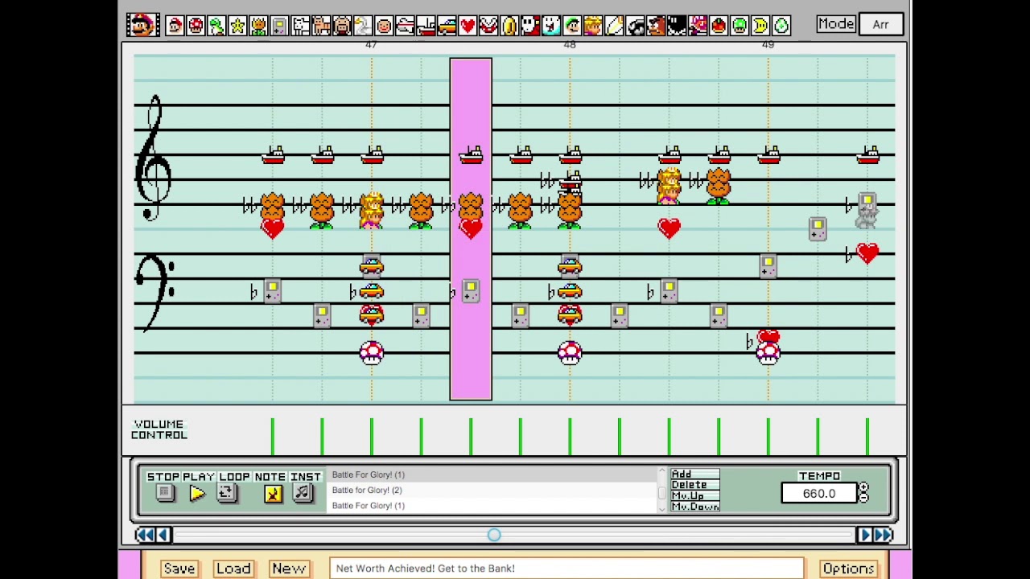
Task: Jump to song start with double-left arrow
Action: click(145, 535)
